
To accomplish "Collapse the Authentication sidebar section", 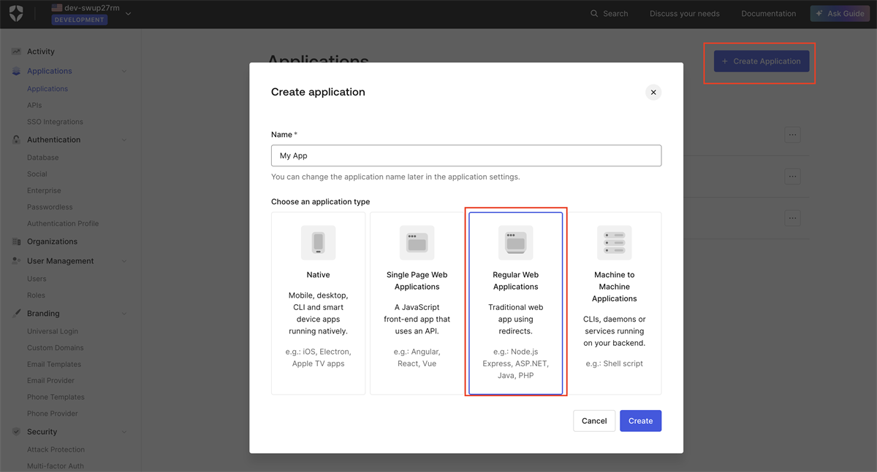I will 124,140.
